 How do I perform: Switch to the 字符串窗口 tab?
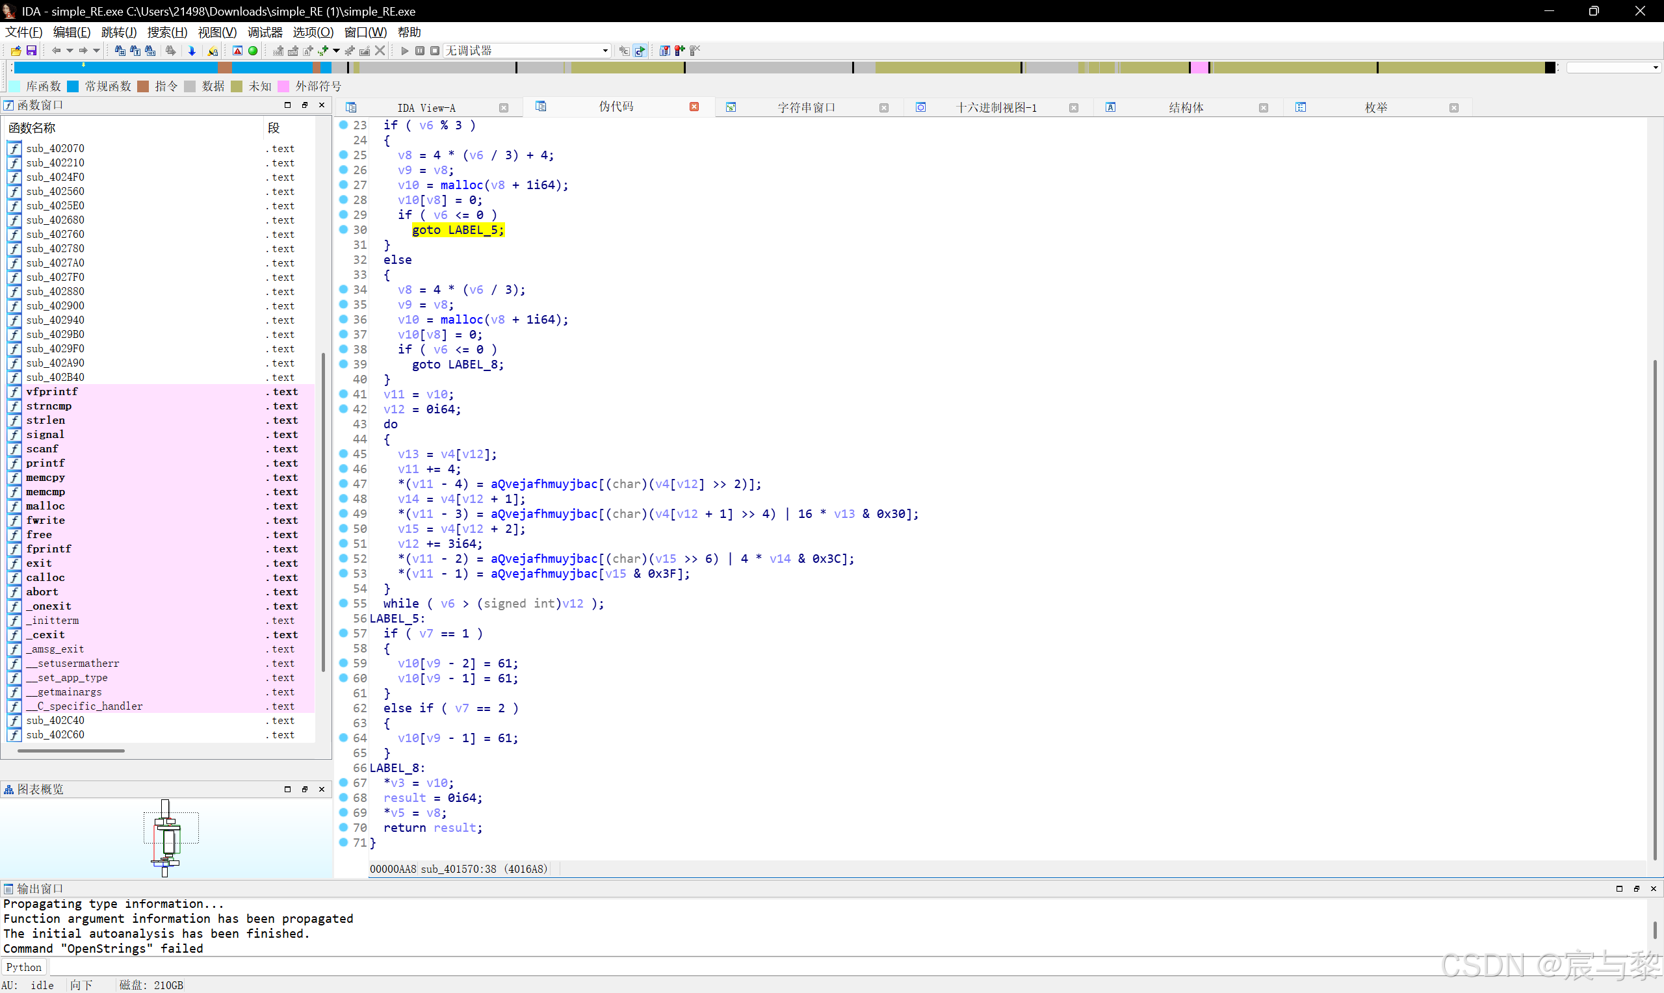pos(805,108)
